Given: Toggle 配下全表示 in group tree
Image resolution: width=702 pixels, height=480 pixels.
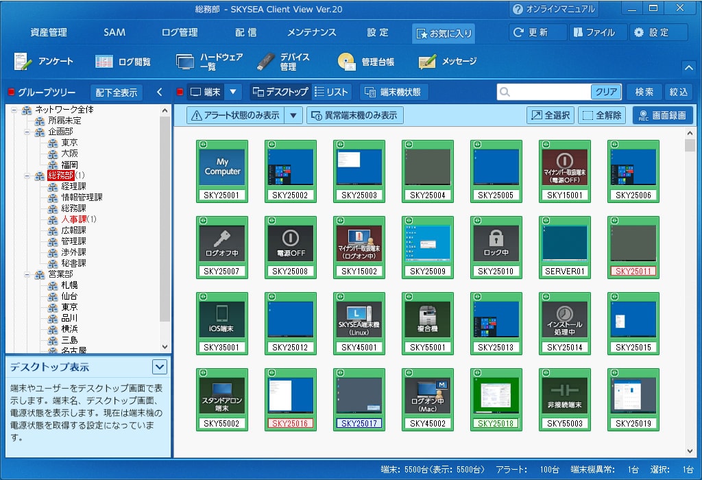Looking at the screenshot, I should 117,93.
